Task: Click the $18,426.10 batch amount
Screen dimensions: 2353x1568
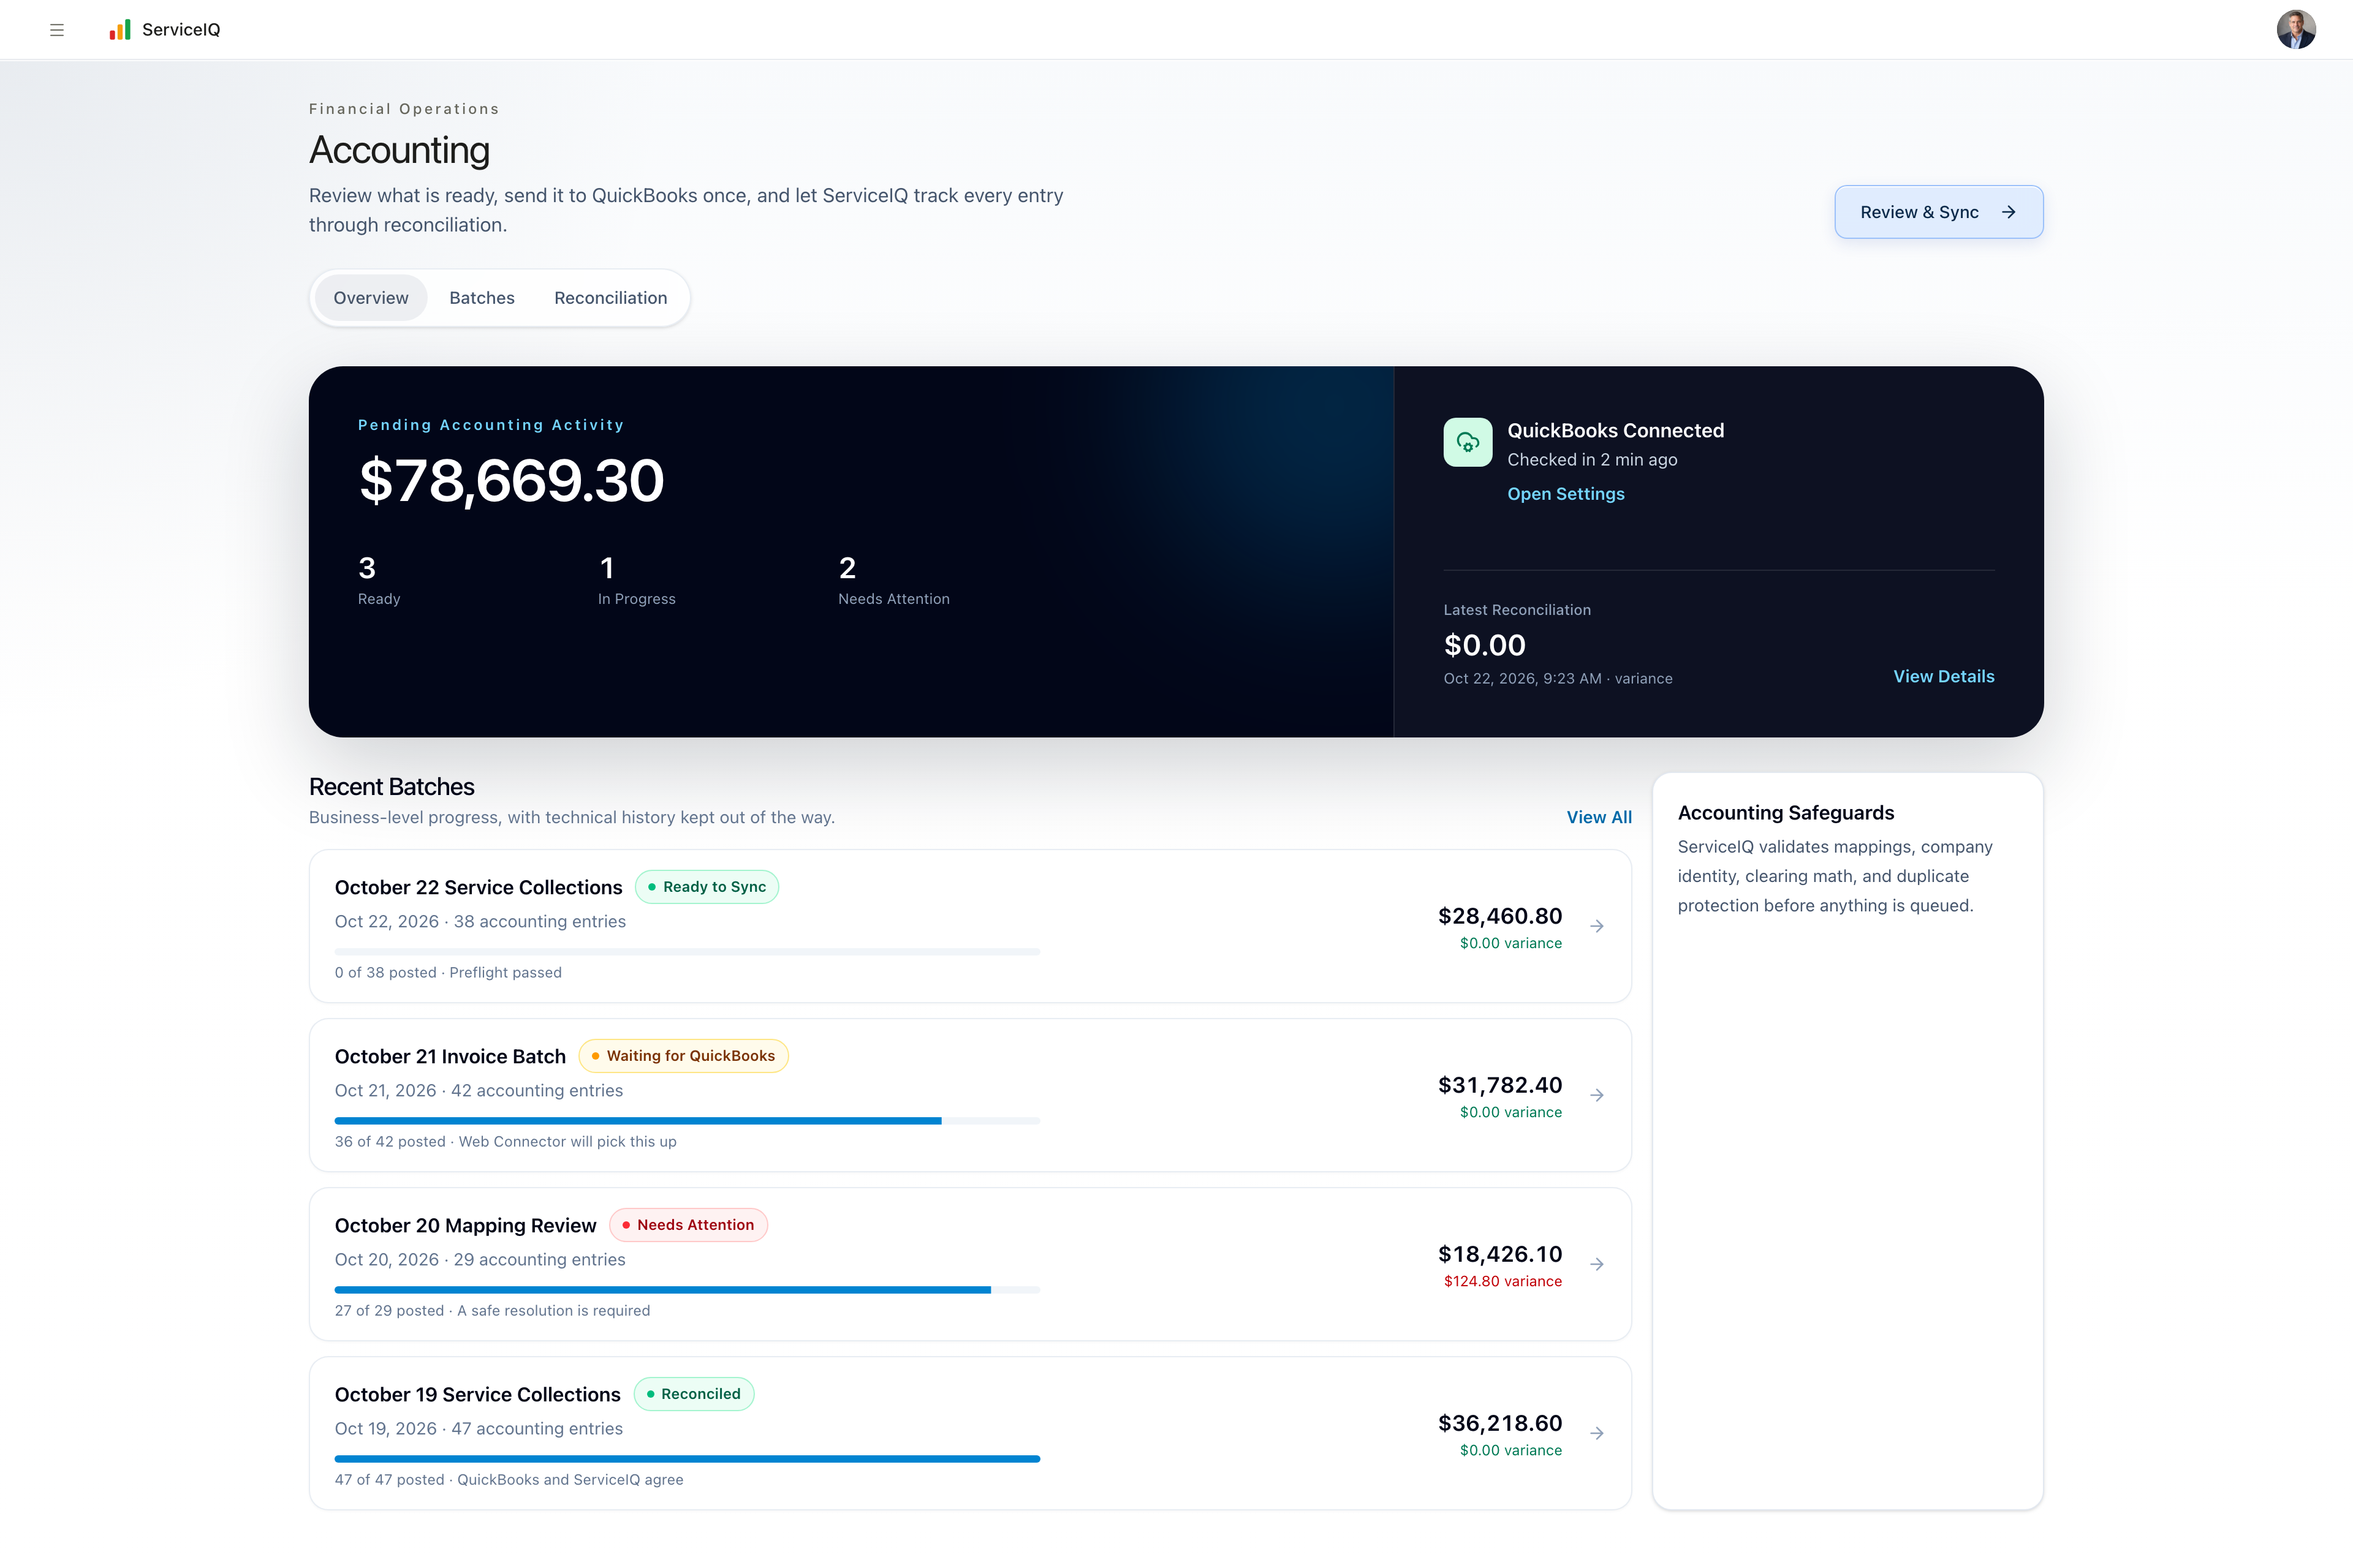Action: (x=1499, y=1254)
